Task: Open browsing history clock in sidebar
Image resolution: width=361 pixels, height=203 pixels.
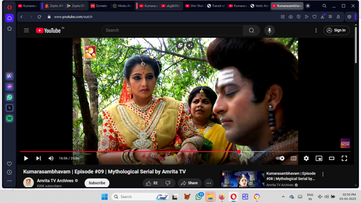Action: (10, 172)
